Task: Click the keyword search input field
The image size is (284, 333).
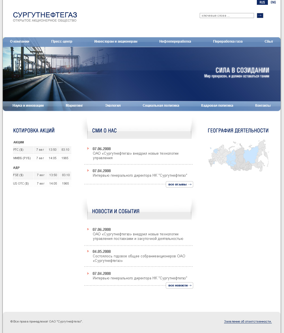Action: pos(226,16)
